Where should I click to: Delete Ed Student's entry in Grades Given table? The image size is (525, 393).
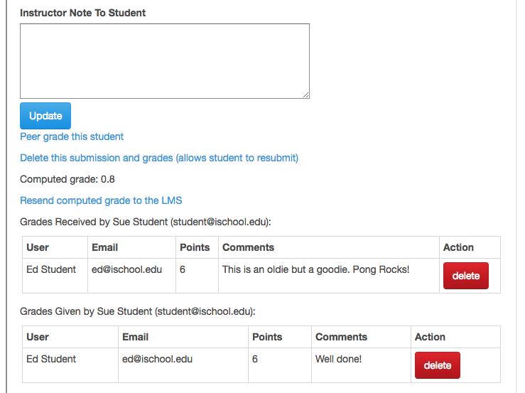coord(437,365)
